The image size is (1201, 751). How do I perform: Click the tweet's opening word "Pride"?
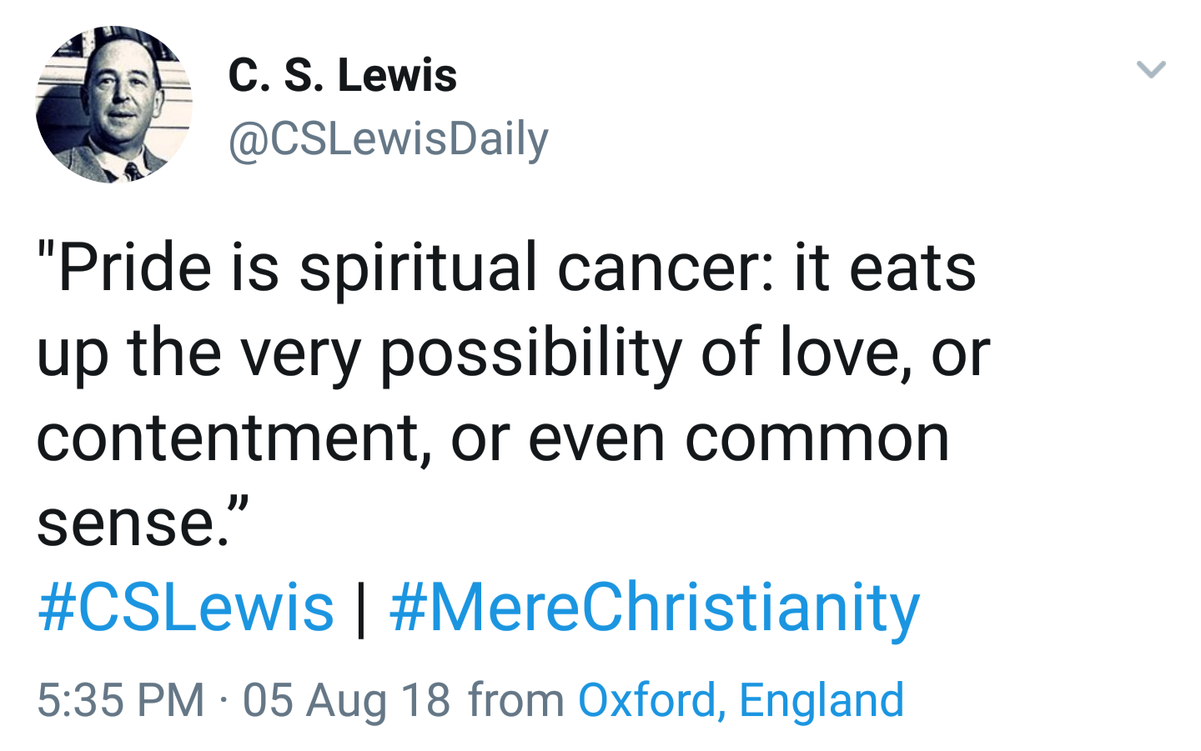coord(135,268)
